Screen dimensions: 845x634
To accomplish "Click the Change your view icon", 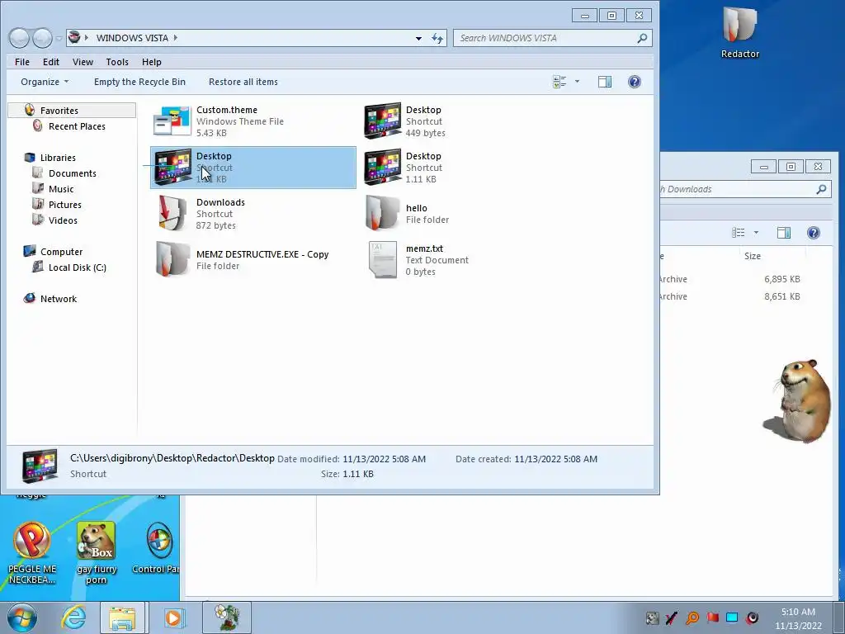I will click(x=559, y=82).
